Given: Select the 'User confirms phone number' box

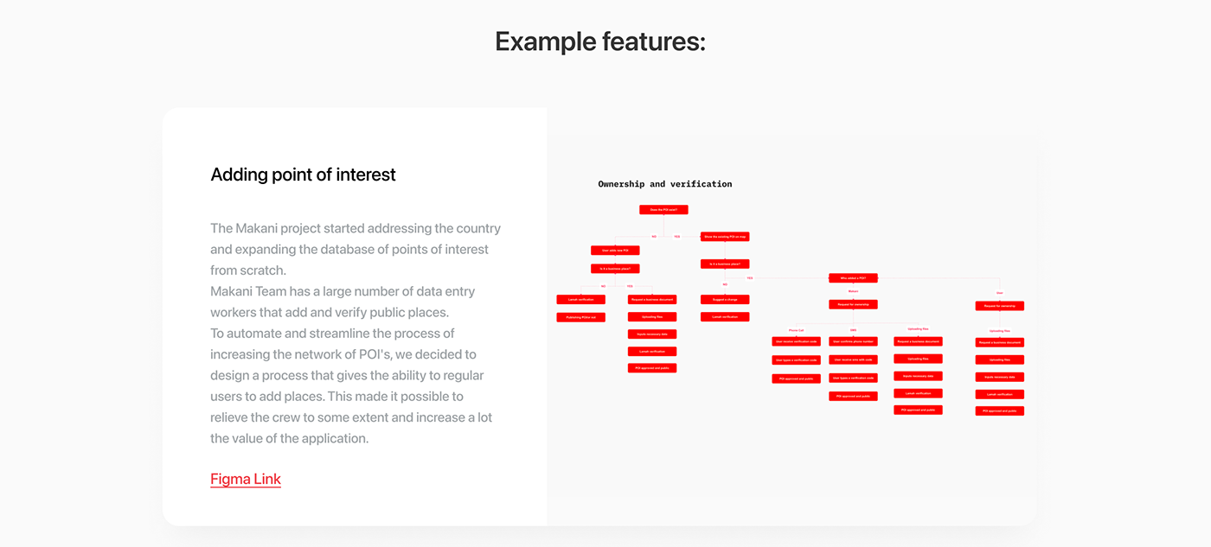Looking at the screenshot, I should click(x=853, y=341).
